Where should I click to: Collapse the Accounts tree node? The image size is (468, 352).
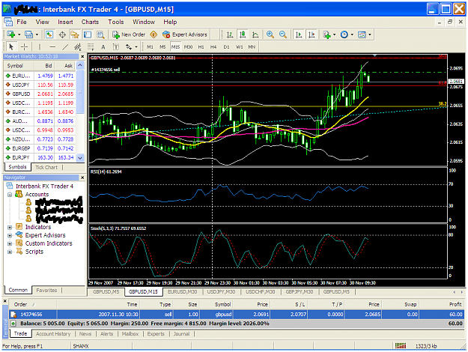[x=10, y=195]
